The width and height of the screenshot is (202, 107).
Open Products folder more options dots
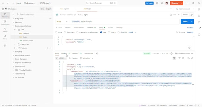[x=50, y=48]
